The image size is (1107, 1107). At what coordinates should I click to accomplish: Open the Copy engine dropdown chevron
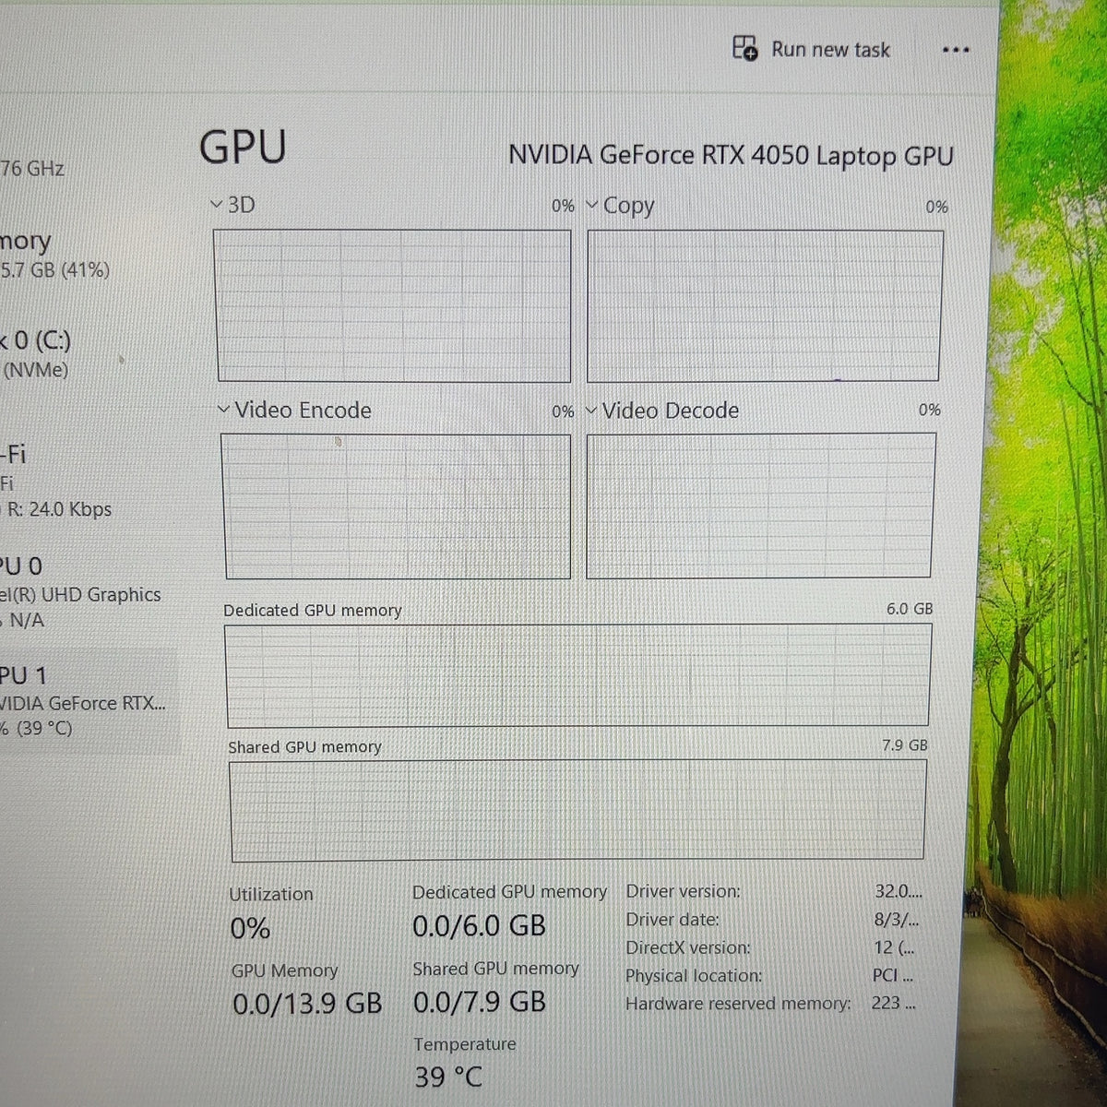pos(592,205)
